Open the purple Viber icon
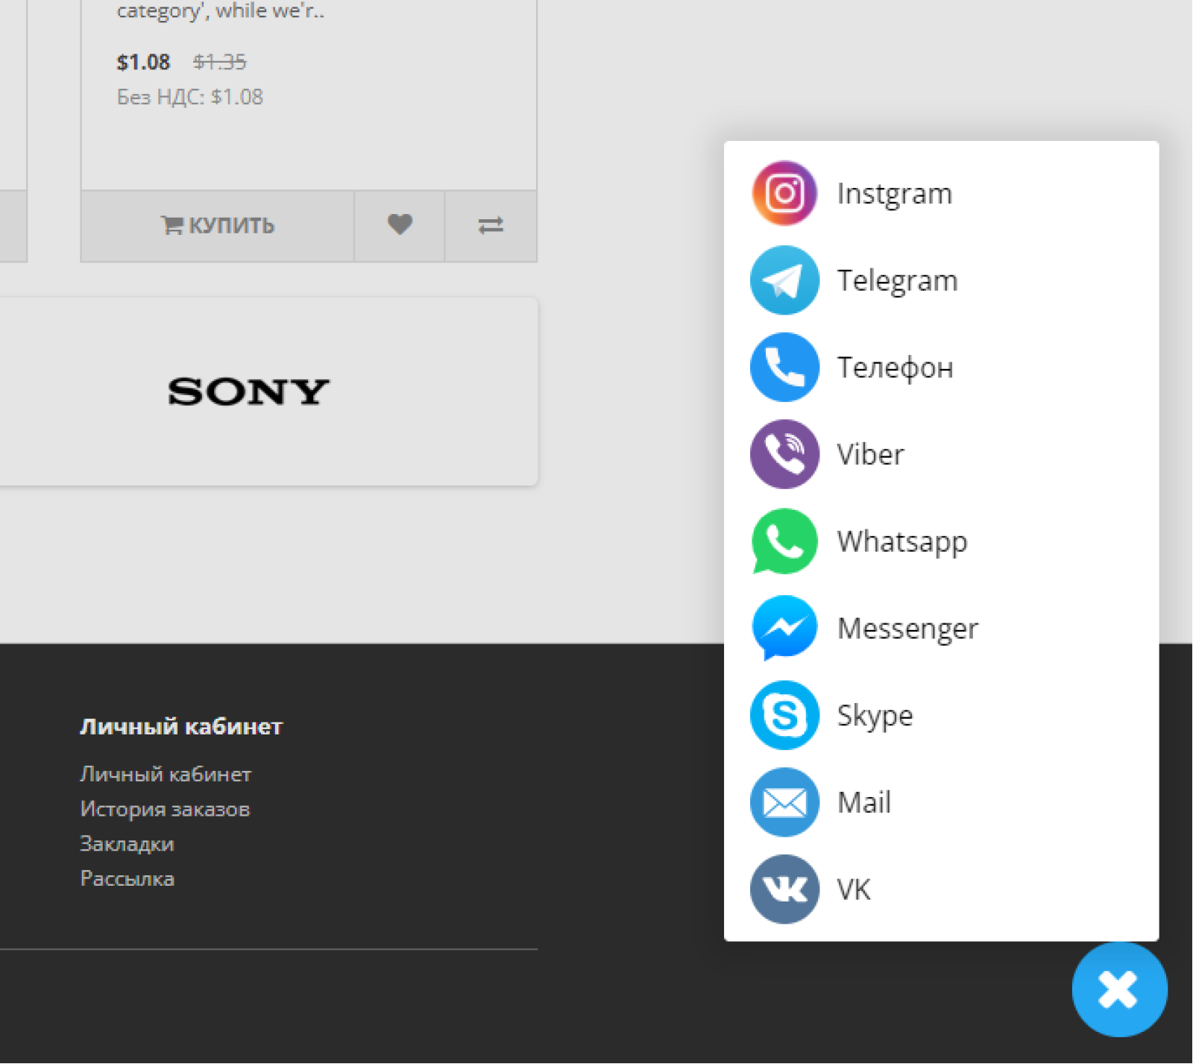 point(784,455)
